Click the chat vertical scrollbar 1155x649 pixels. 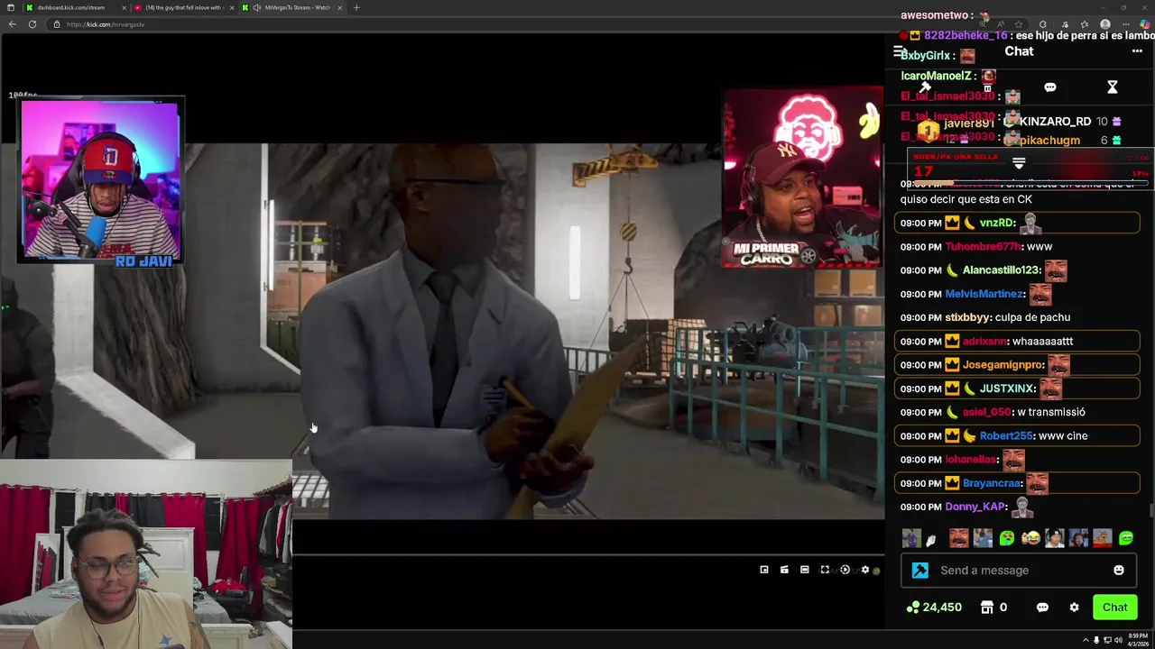click(x=1150, y=511)
